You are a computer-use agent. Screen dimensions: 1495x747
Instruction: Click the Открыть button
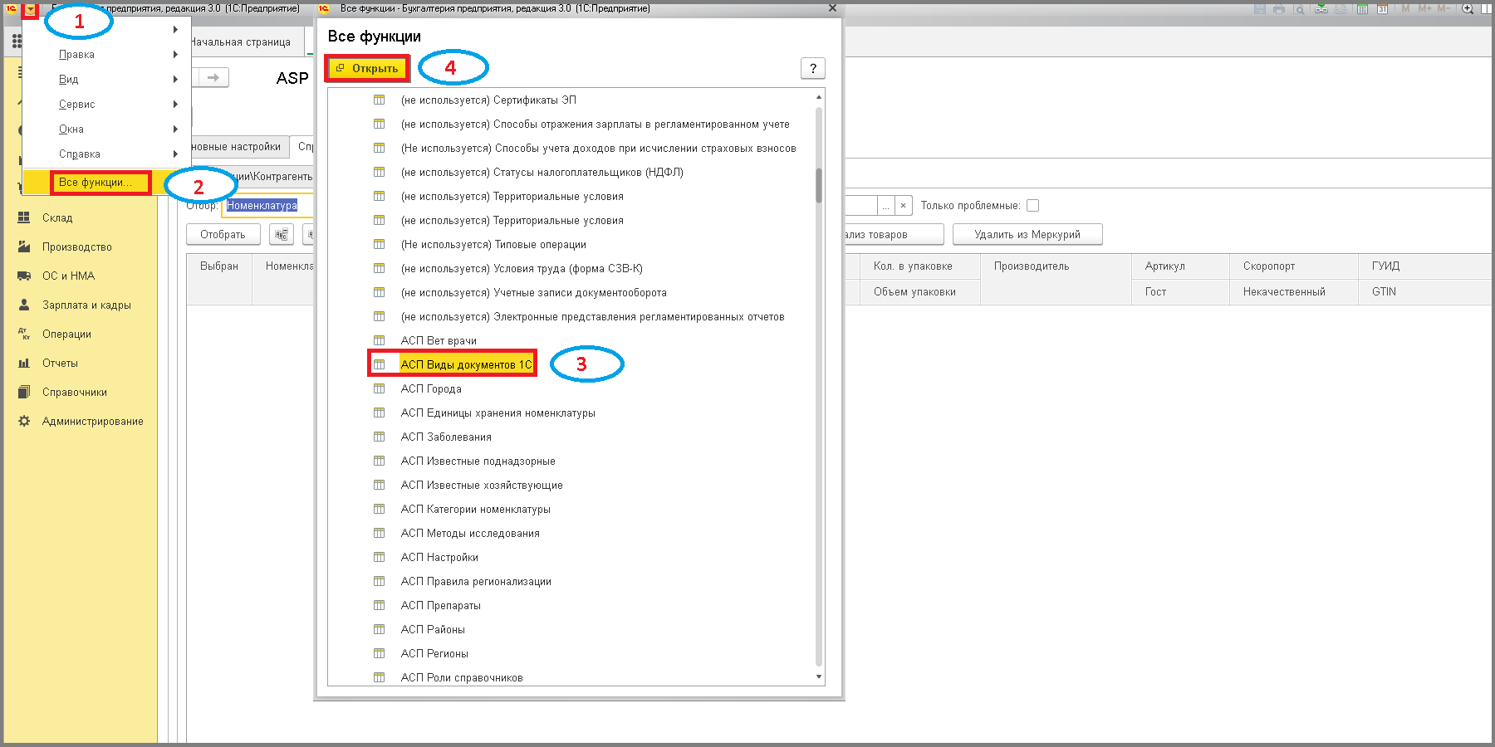click(x=367, y=68)
